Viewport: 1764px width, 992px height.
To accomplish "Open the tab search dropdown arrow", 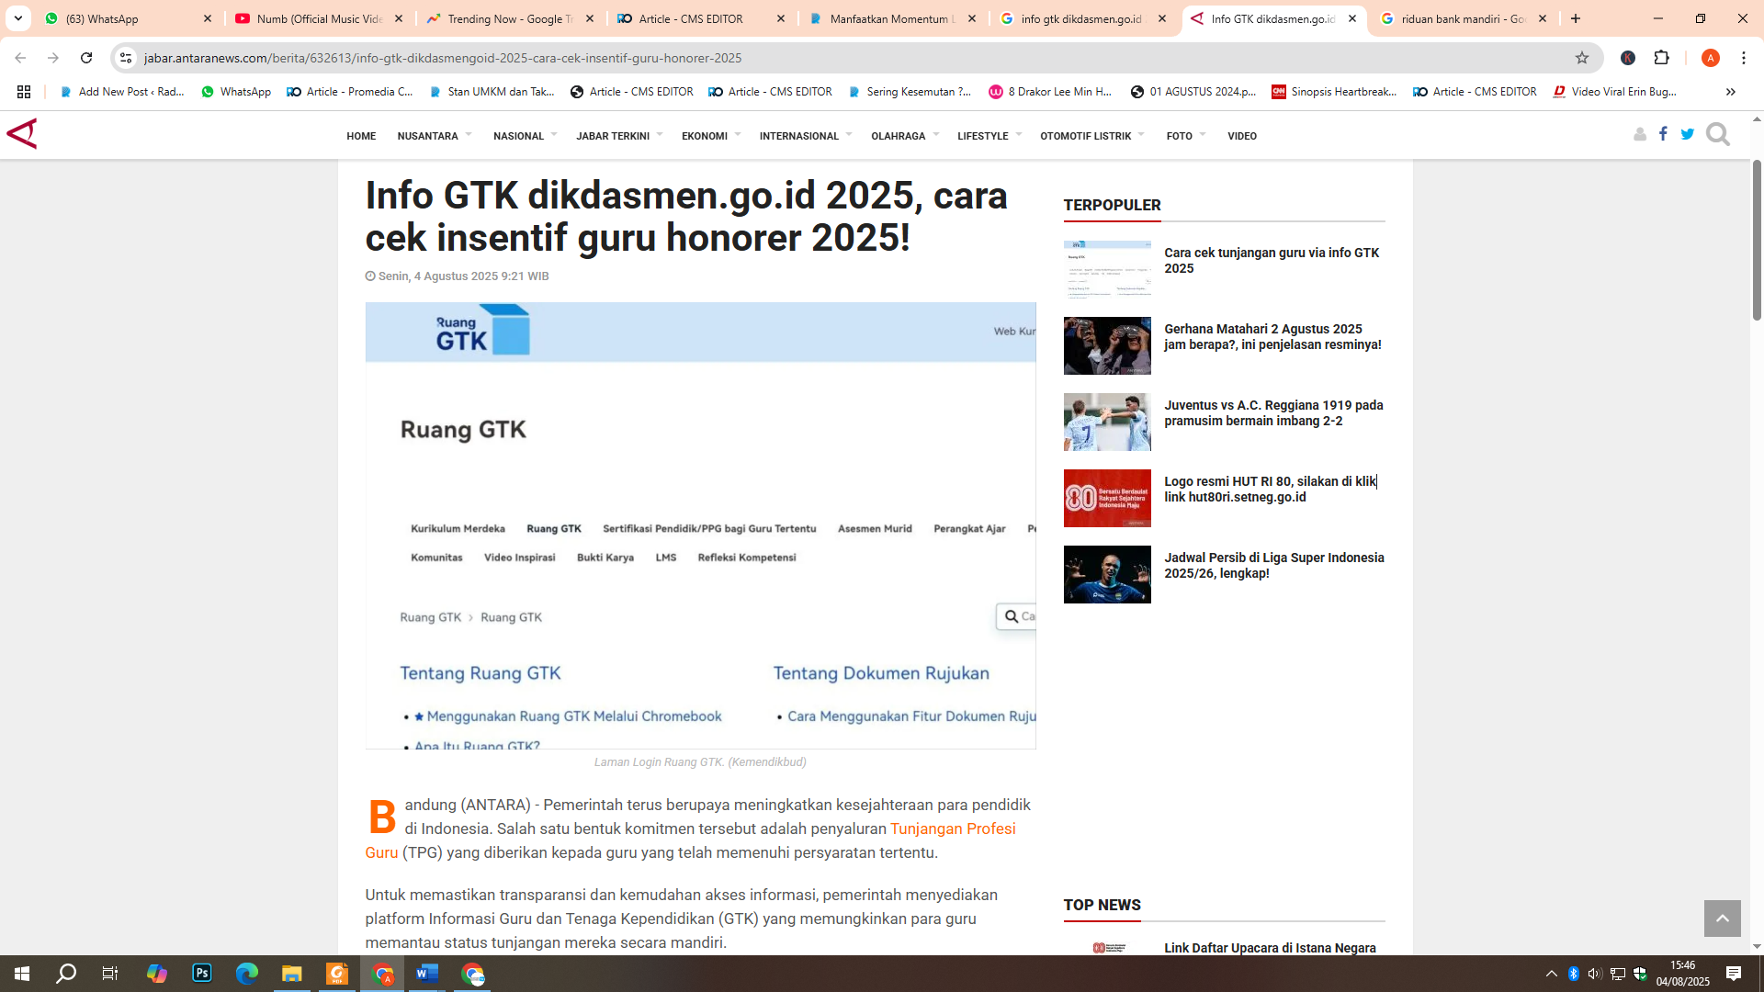I will click(17, 18).
